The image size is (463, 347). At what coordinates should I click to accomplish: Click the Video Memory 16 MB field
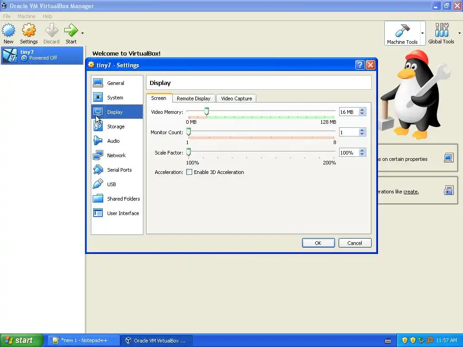[349, 112]
